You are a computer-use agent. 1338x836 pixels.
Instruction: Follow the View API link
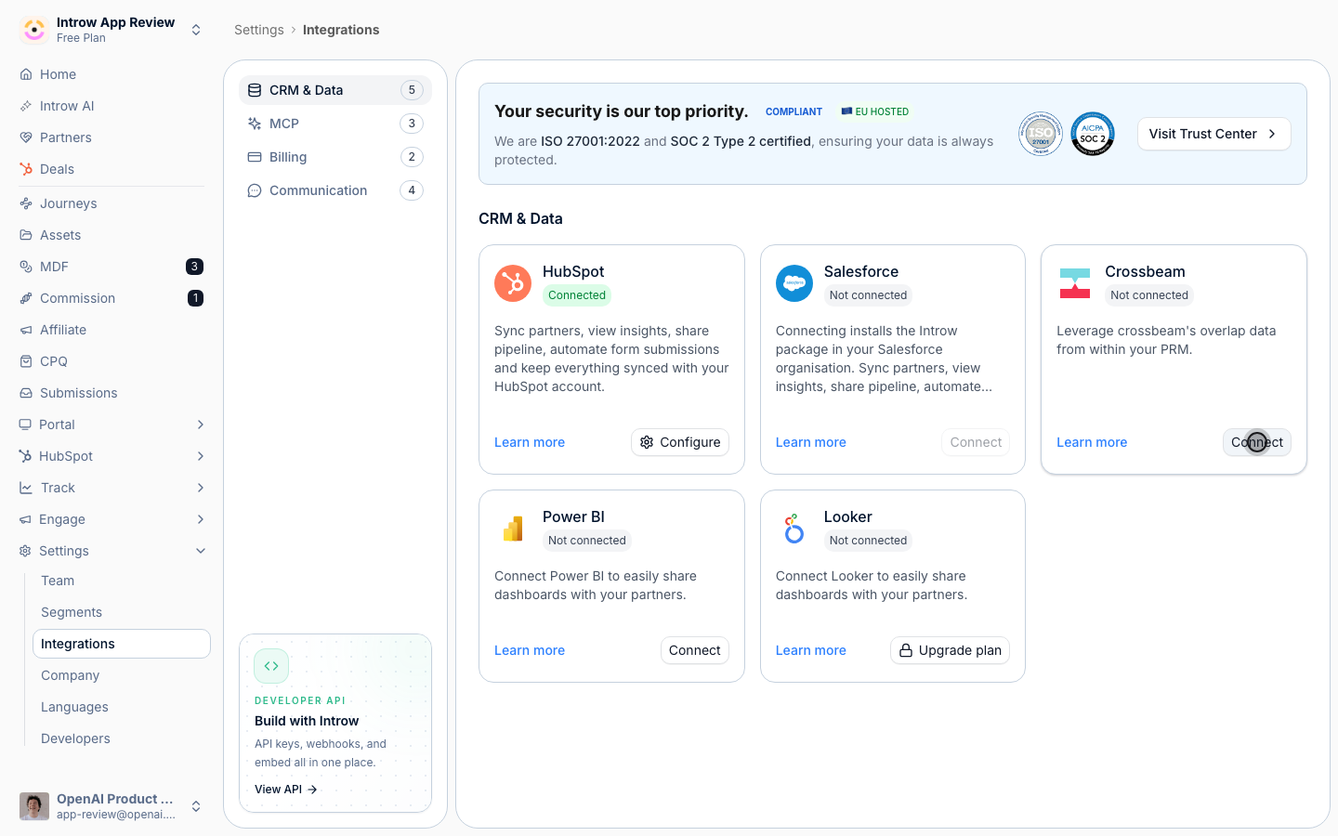[x=286, y=790]
